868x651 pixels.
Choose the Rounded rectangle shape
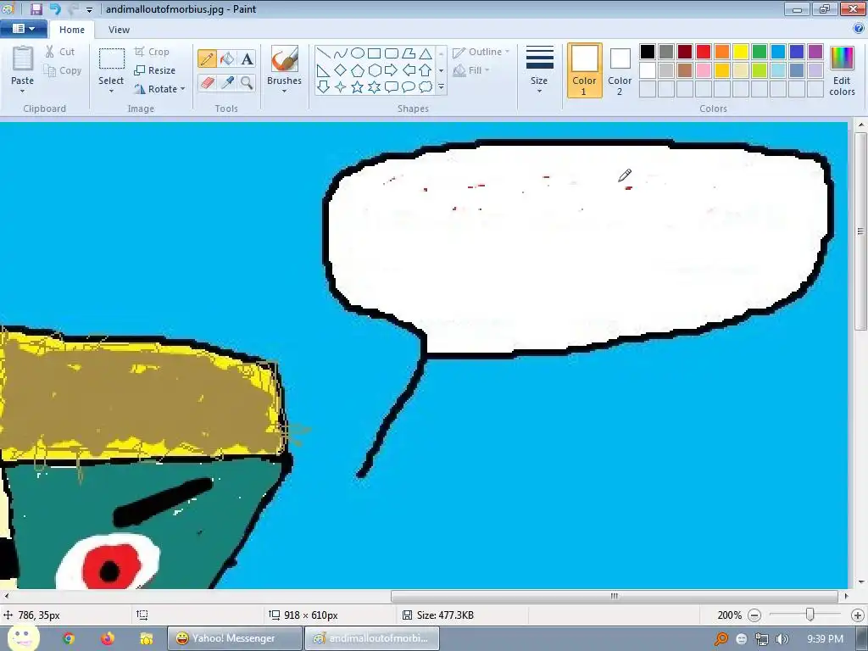click(x=392, y=53)
